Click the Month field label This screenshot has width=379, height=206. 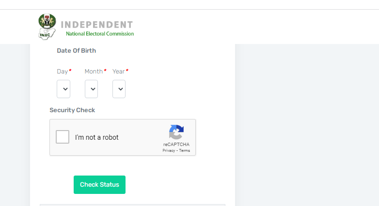coord(94,72)
